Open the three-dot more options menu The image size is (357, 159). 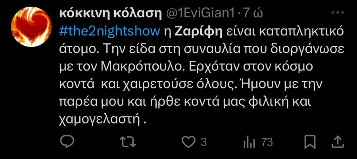[338, 13]
